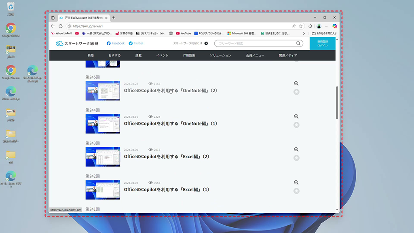Open the Facebook link
Viewport: 414px width, 233px height.
tap(116, 43)
